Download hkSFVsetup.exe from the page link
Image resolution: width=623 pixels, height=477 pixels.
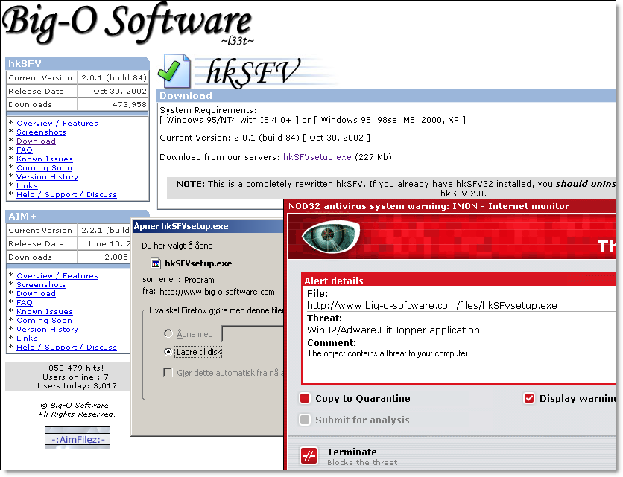(x=317, y=157)
